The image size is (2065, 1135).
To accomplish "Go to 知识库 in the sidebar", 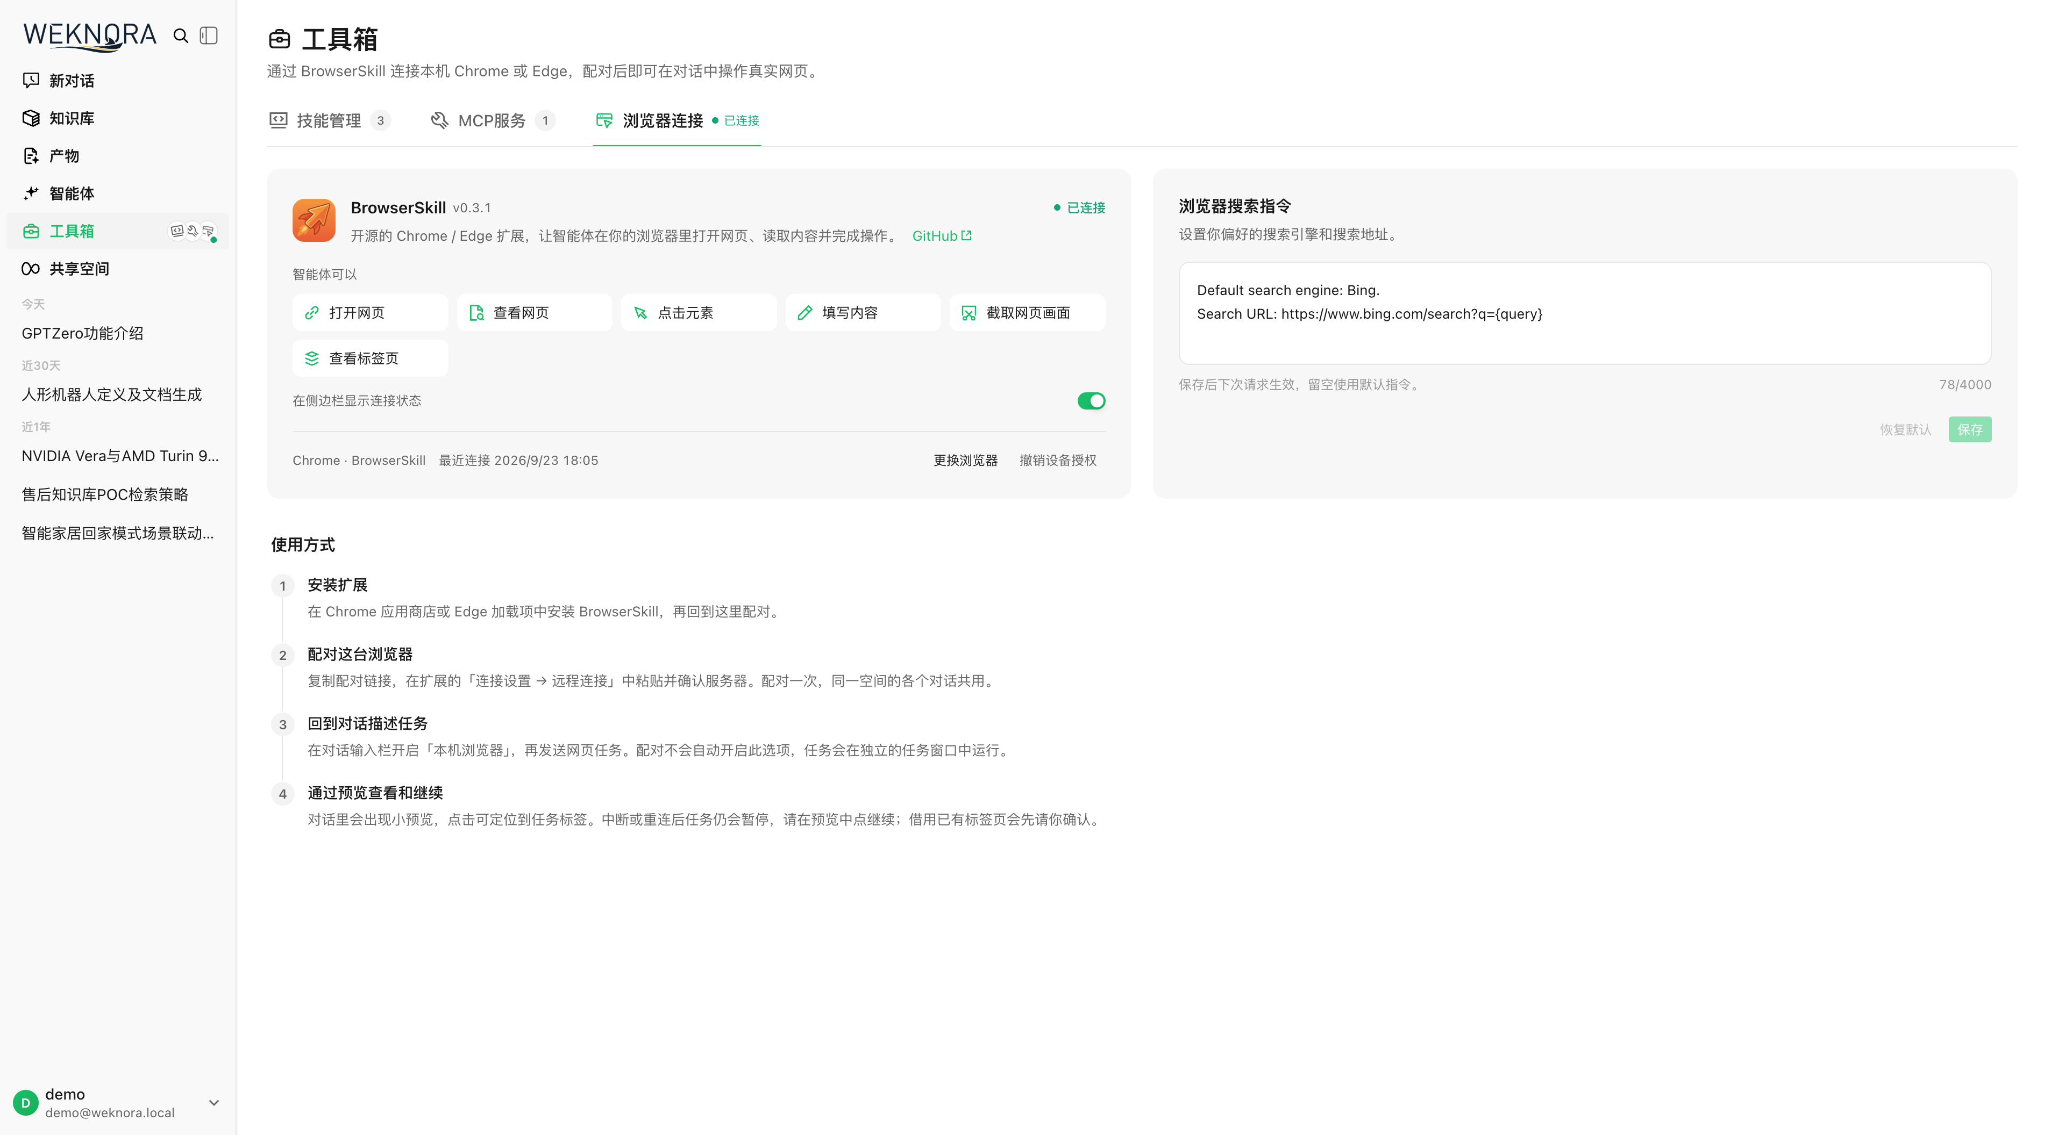I will 118,118.
